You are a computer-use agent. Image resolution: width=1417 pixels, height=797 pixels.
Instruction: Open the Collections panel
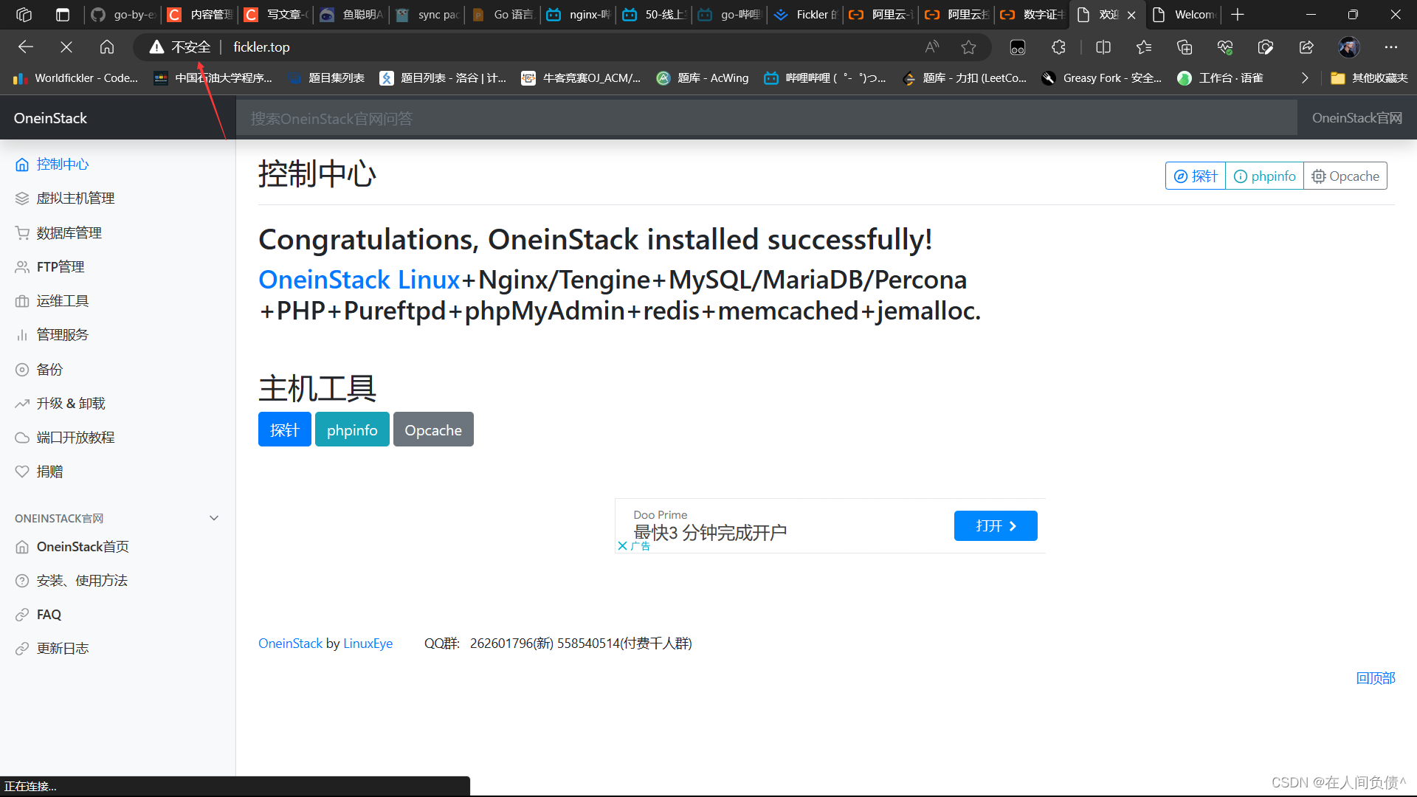1185,47
